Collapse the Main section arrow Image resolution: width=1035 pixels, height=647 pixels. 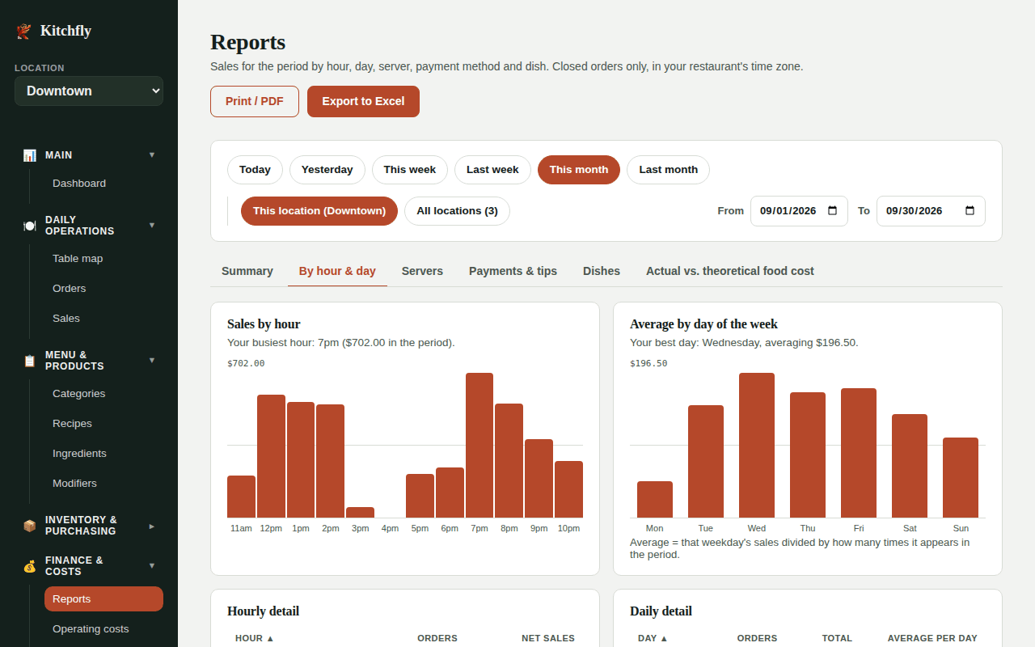point(152,155)
